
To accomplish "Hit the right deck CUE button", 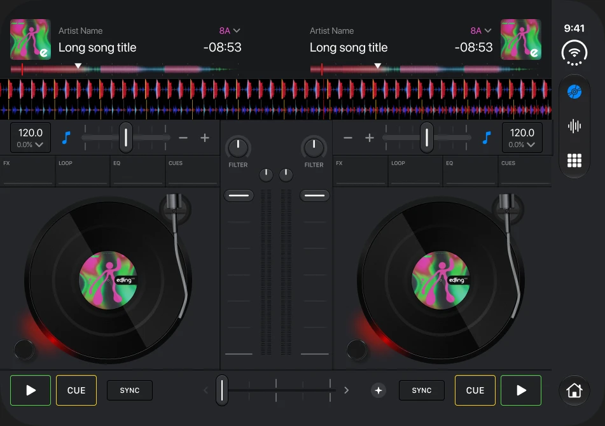I will [475, 390].
